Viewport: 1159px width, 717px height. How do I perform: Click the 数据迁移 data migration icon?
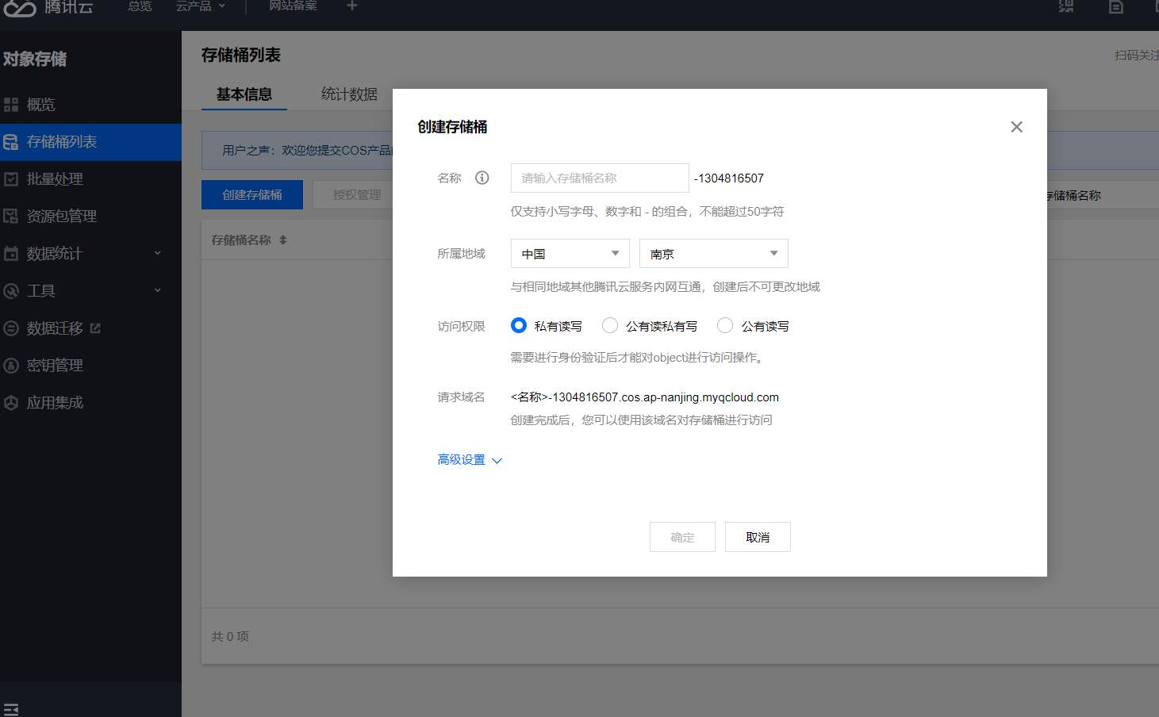click(x=11, y=328)
